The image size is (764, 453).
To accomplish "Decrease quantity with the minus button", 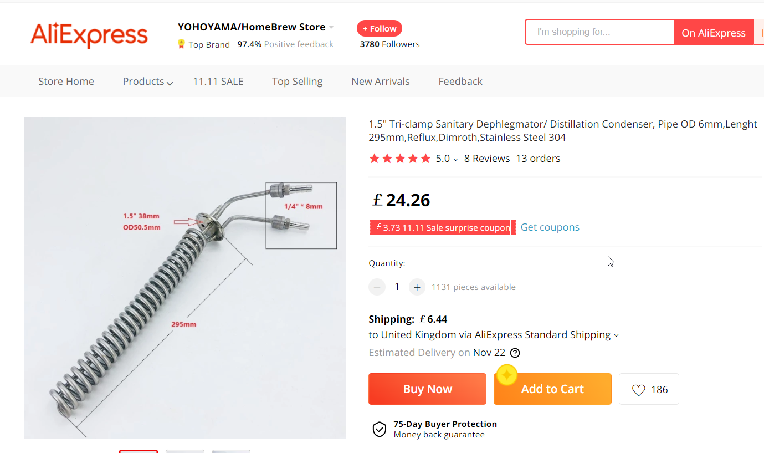I will click(x=377, y=287).
